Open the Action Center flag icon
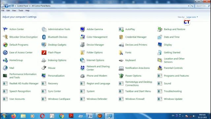This screenshot has width=211, height=119. pyautogui.click(x=5, y=29)
